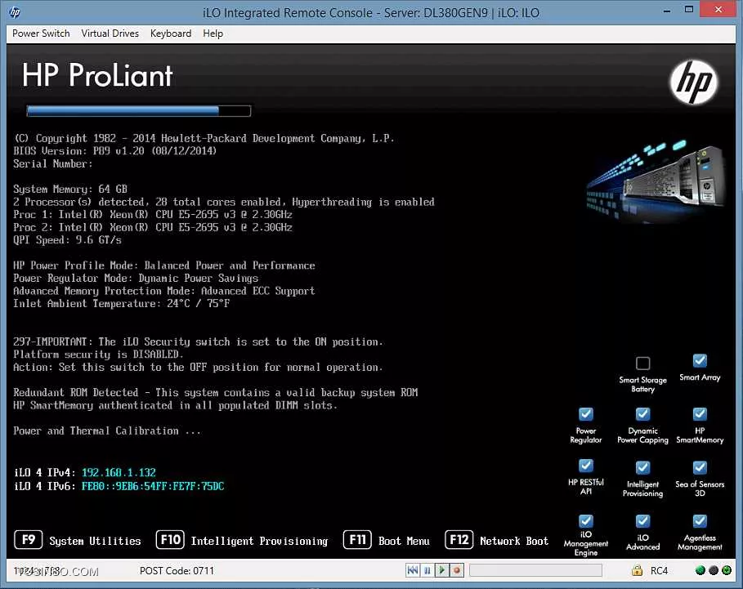This screenshot has width=743, height=589.
Task: Click the Power and Thermal Calibration text
Action: [107, 431]
